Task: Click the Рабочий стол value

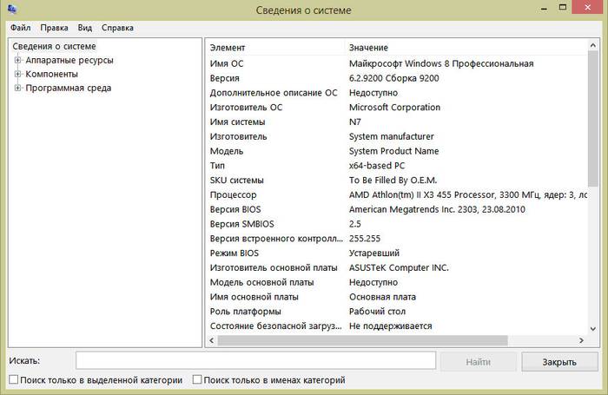Action: pyautogui.click(x=377, y=312)
